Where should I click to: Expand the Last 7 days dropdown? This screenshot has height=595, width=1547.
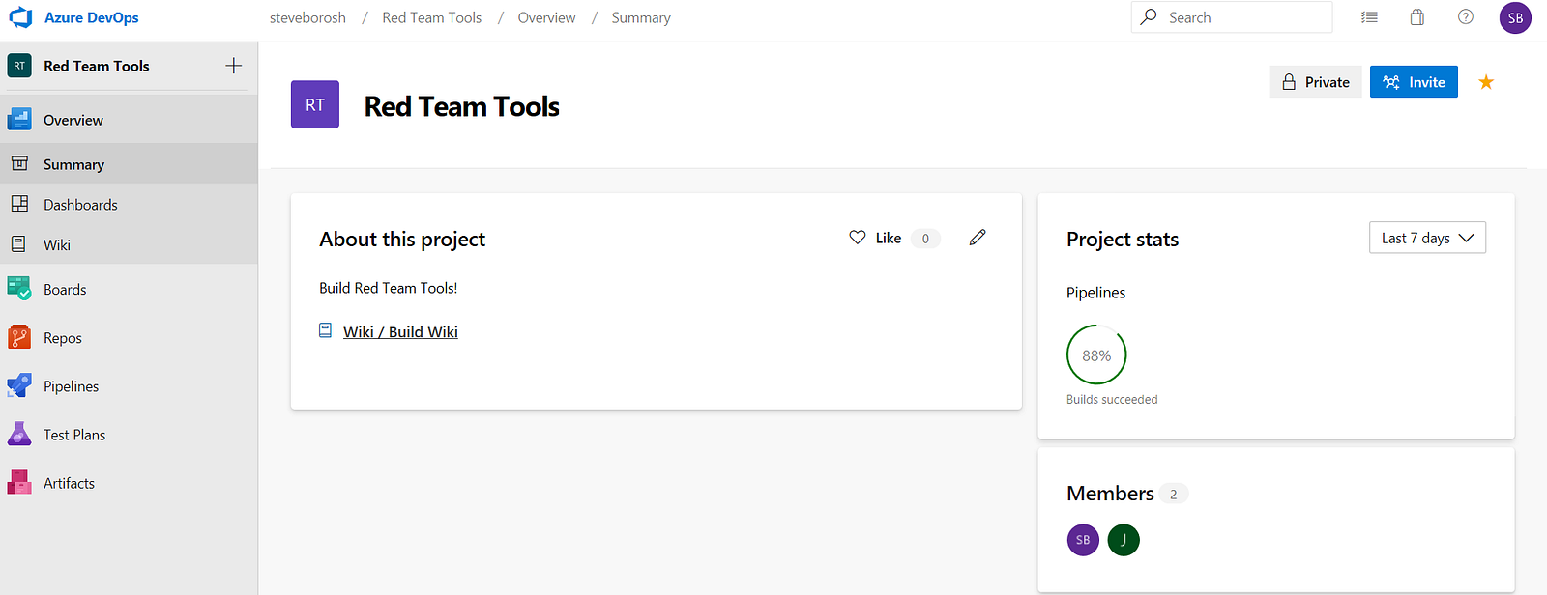(1427, 238)
